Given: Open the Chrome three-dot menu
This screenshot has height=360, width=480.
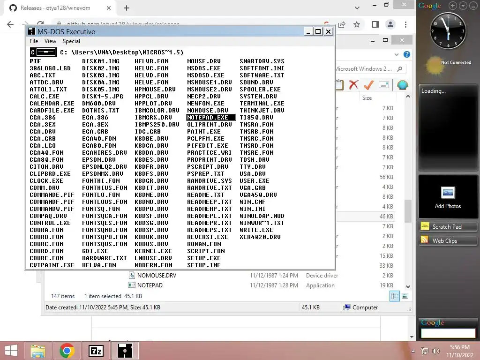Looking at the screenshot, I should 405,24.
